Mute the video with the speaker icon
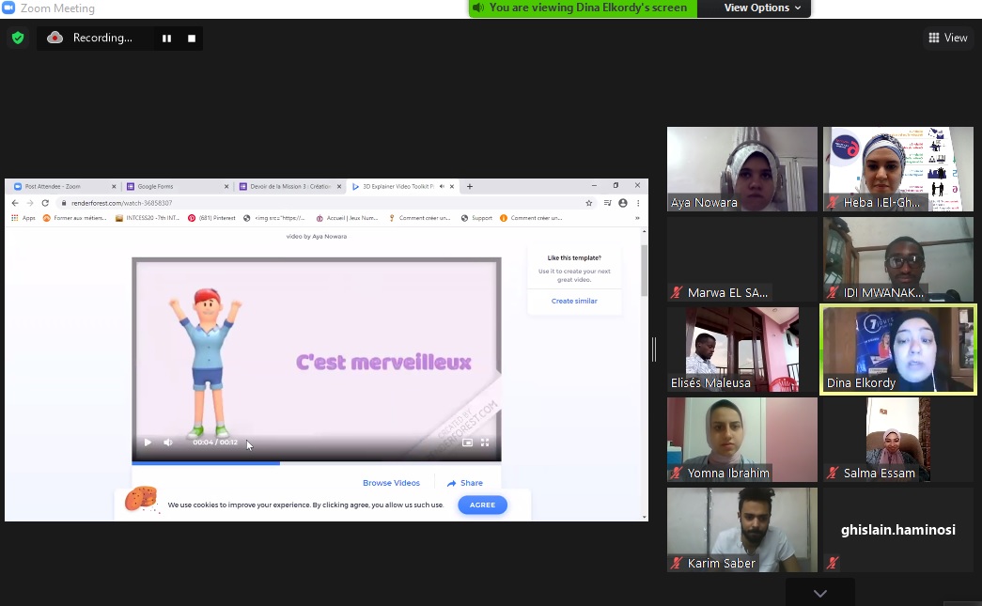The width and height of the screenshot is (982, 606). (168, 443)
